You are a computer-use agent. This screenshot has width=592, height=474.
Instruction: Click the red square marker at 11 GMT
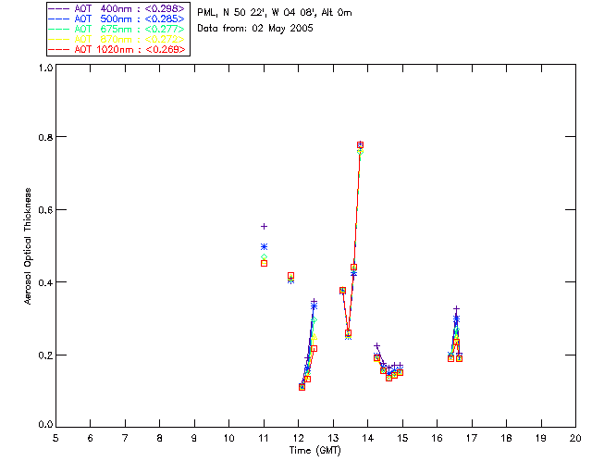pos(265,264)
